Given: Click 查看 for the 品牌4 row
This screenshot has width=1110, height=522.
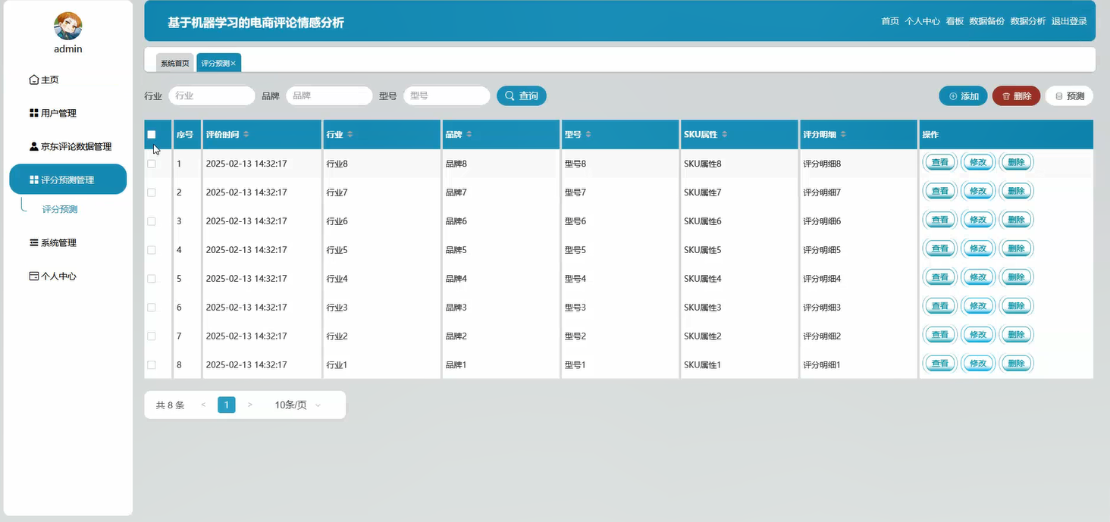Looking at the screenshot, I should pyautogui.click(x=940, y=277).
